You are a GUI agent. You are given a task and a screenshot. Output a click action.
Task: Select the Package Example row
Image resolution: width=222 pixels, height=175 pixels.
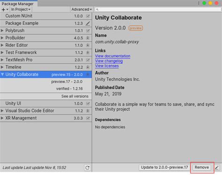(46, 23)
